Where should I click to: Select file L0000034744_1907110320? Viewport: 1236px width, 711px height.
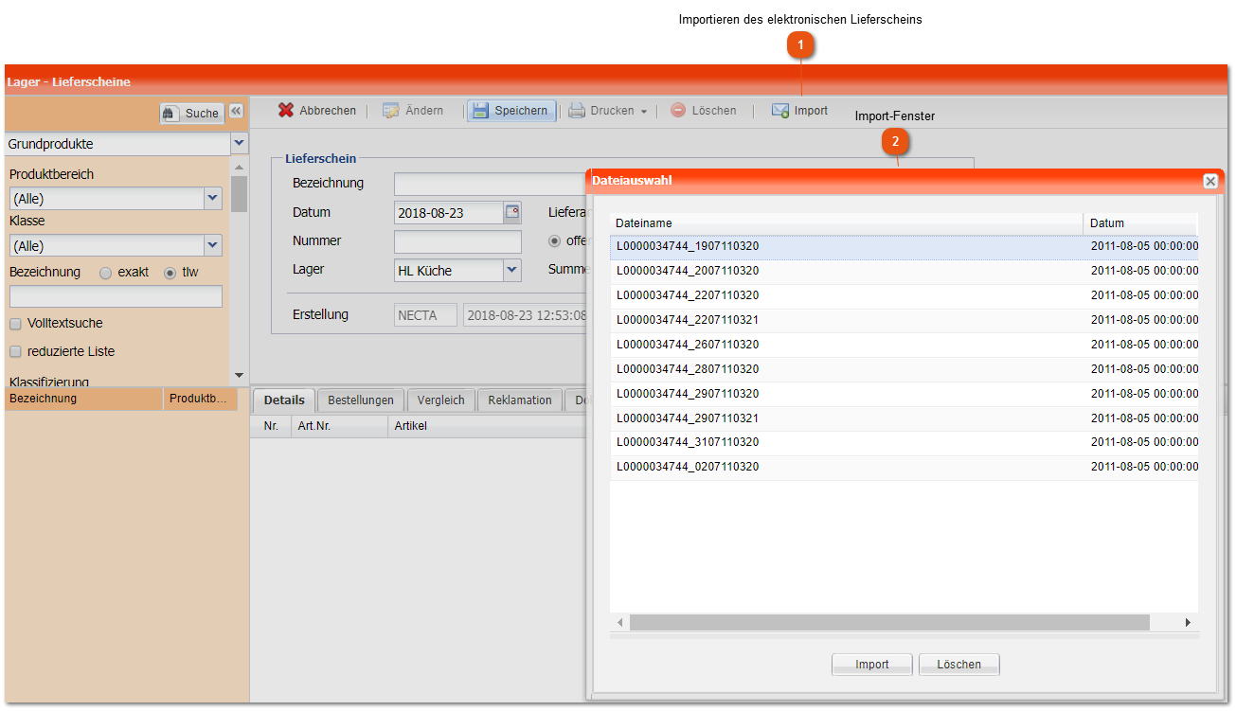coord(904,247)
